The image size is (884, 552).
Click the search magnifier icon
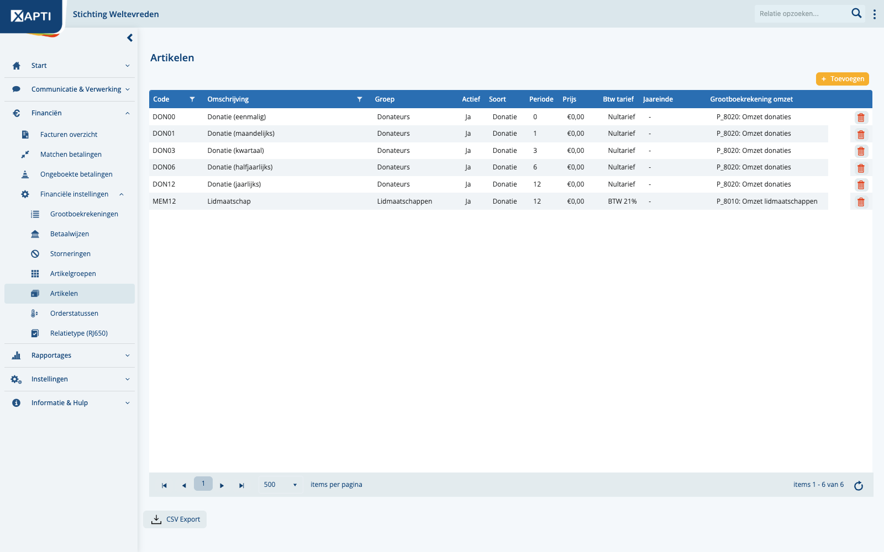[x=856, y=13]
